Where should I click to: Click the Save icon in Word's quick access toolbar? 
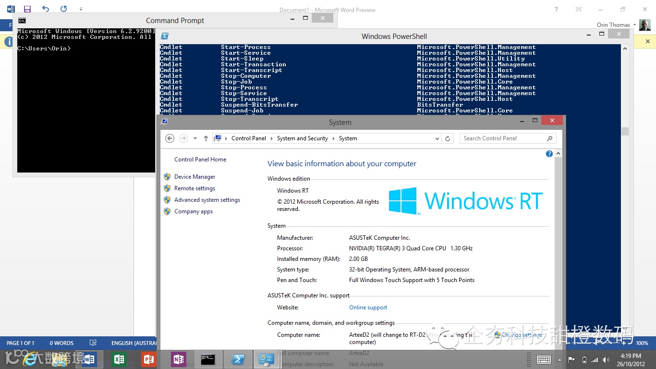coord(27,9)
